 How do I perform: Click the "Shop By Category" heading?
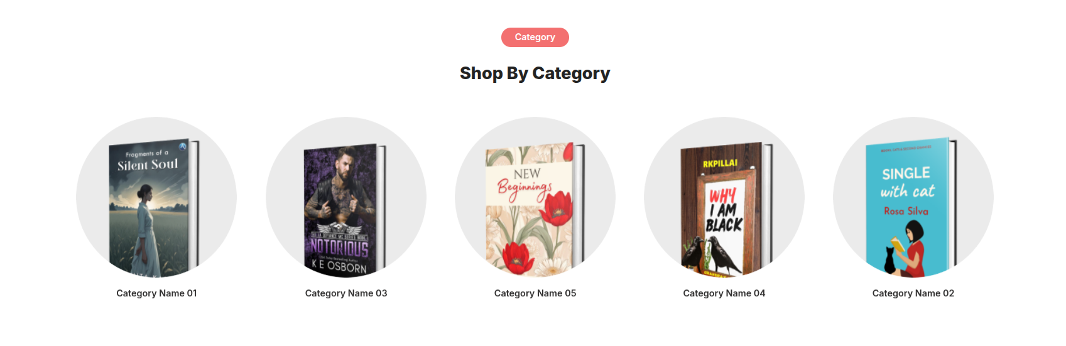click(x=535, y=73)
